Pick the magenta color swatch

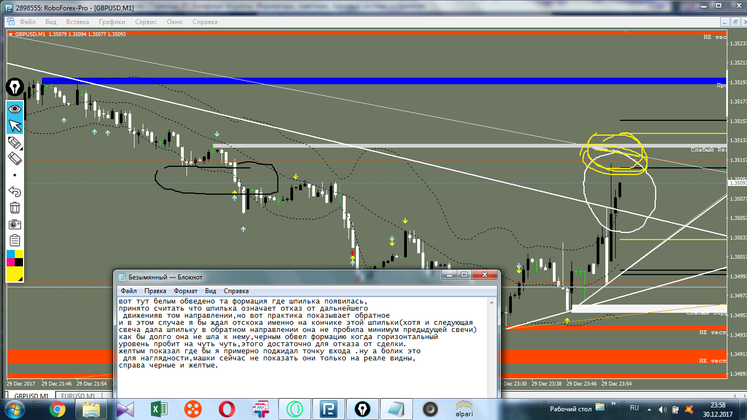tap(10, 262)
